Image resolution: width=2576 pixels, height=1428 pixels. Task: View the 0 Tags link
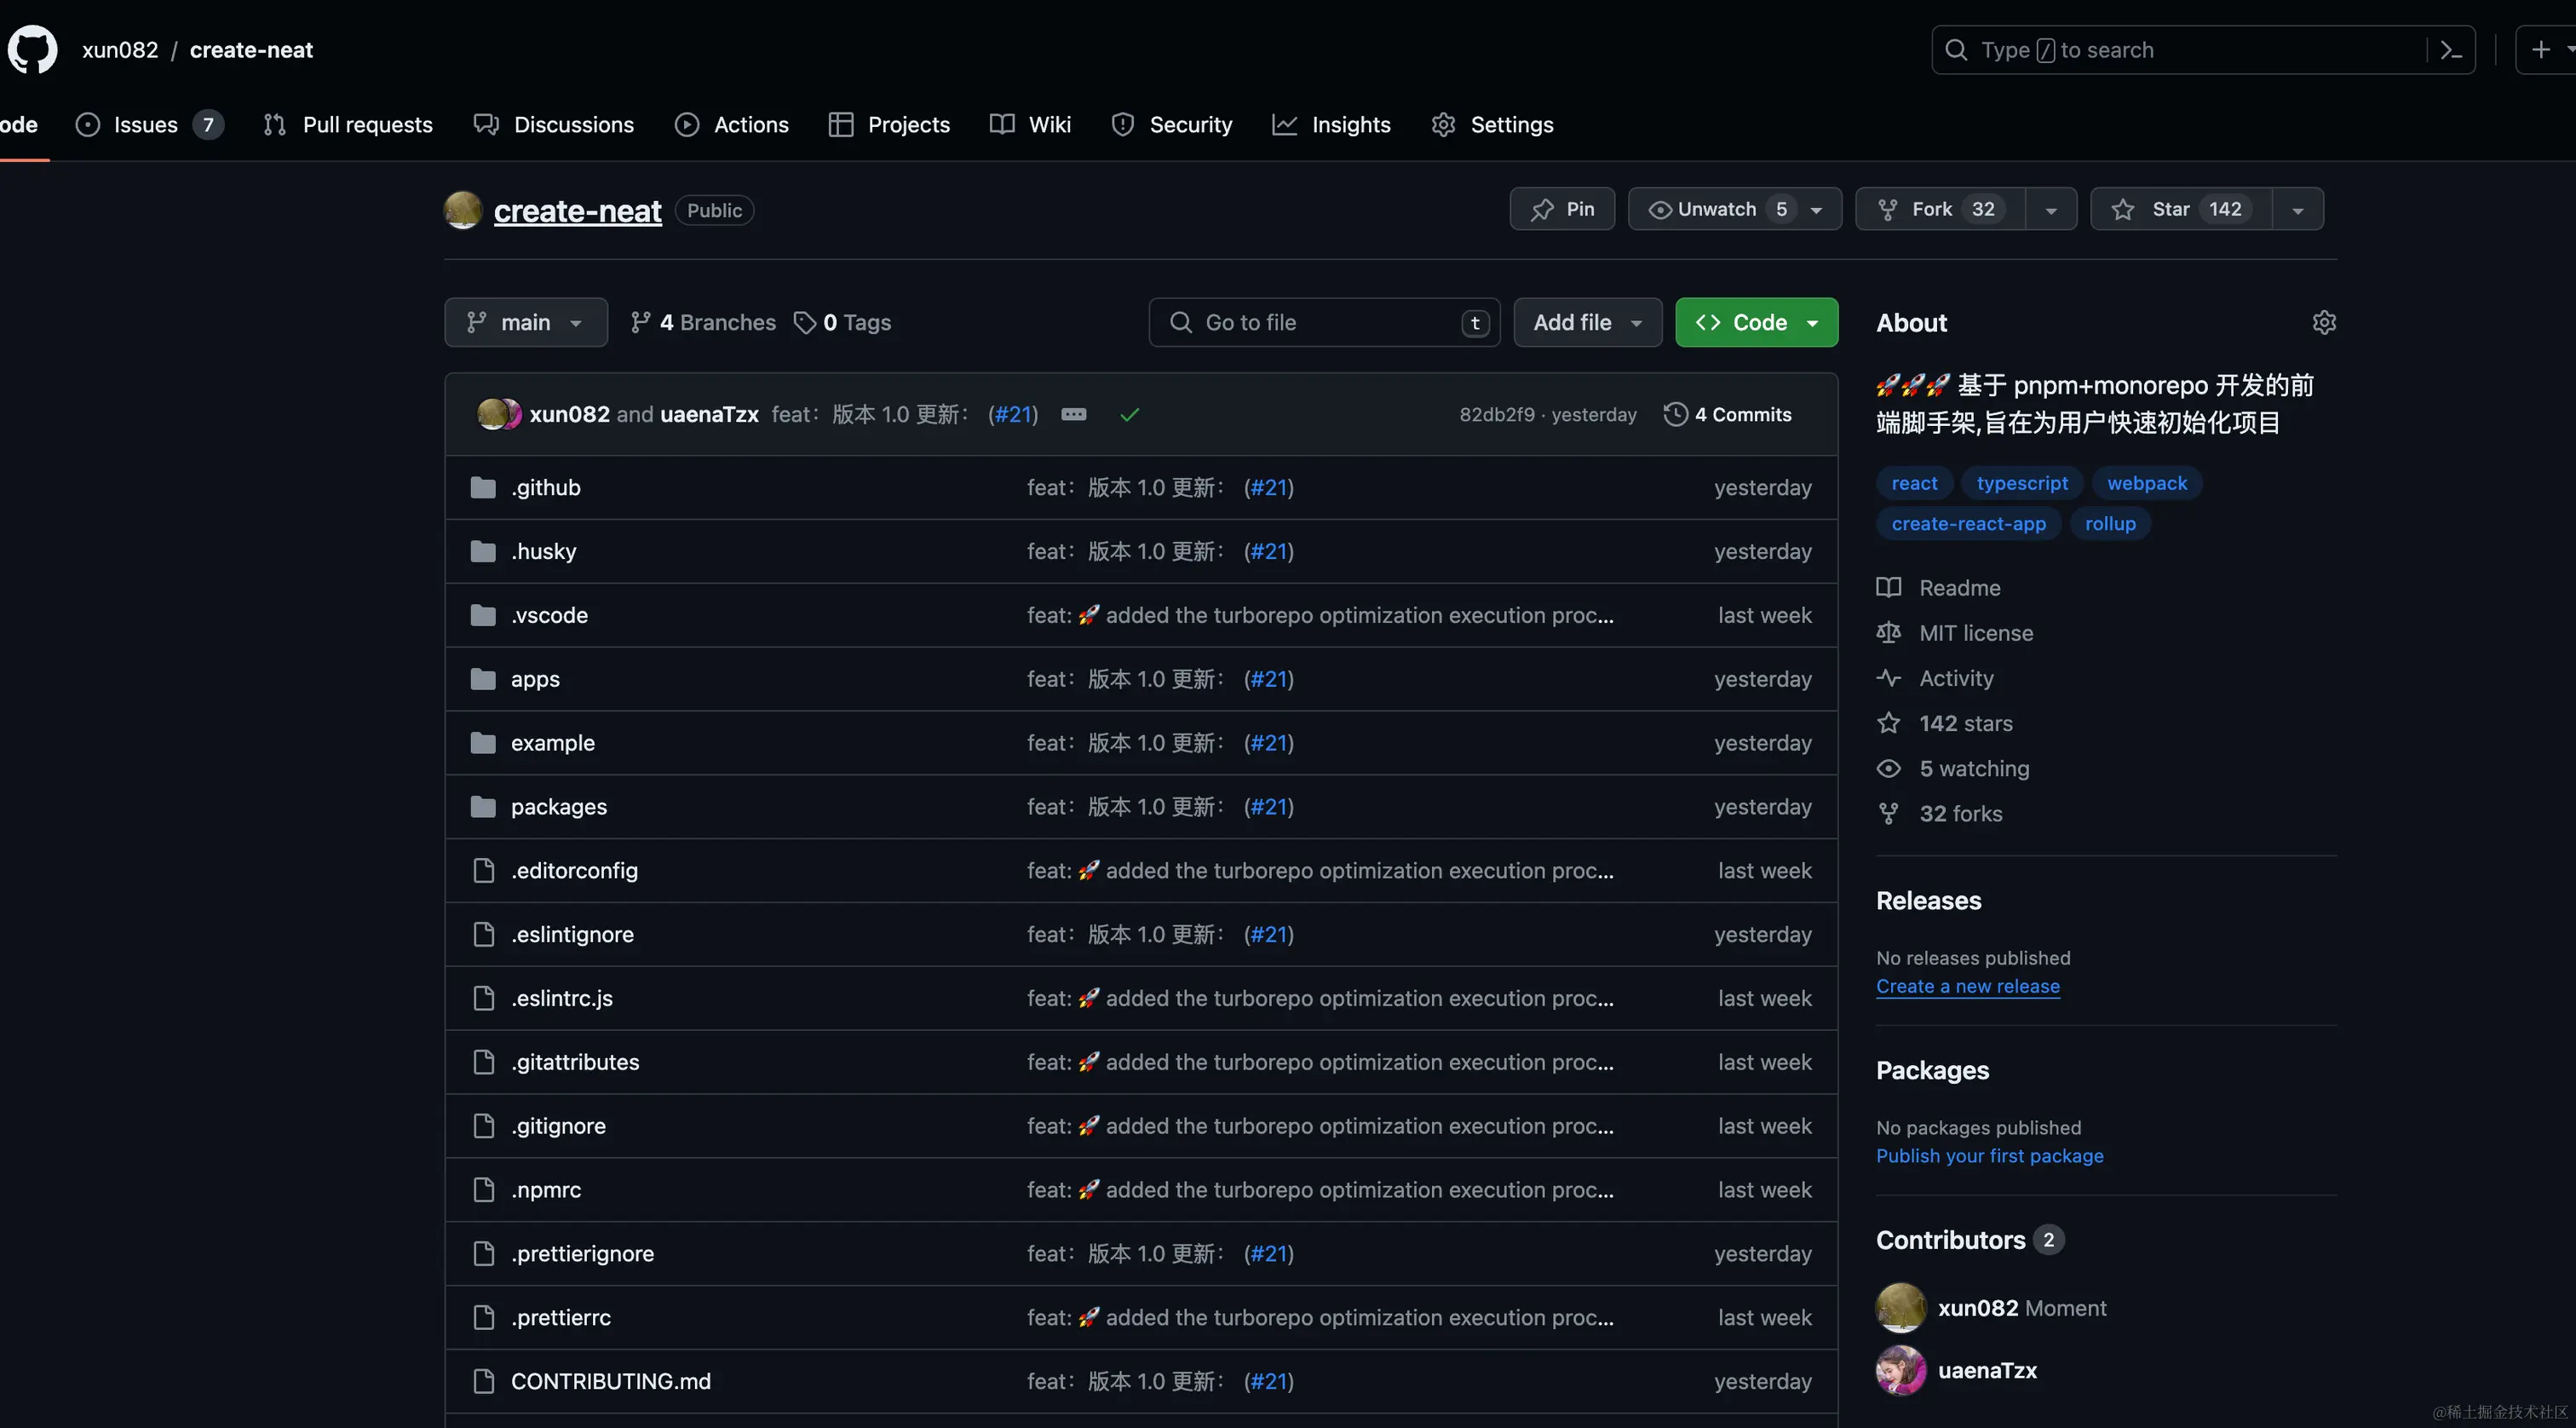pyautogui.click(x=842, y=322)
